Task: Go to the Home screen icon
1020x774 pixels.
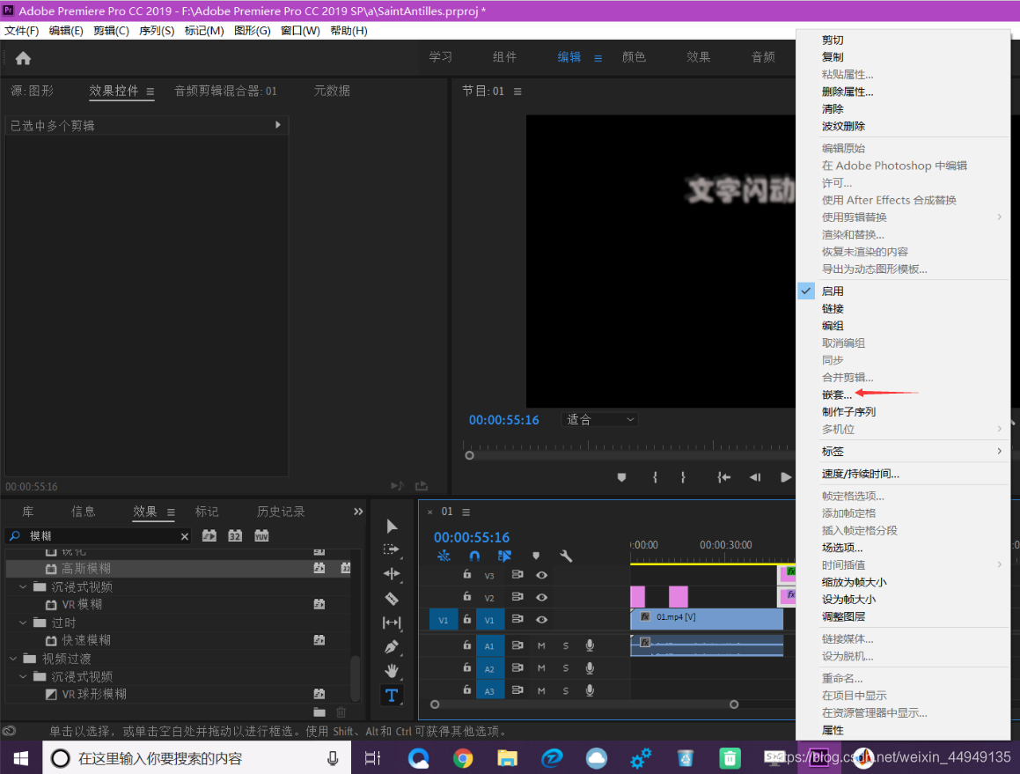Action: point(24,59)
